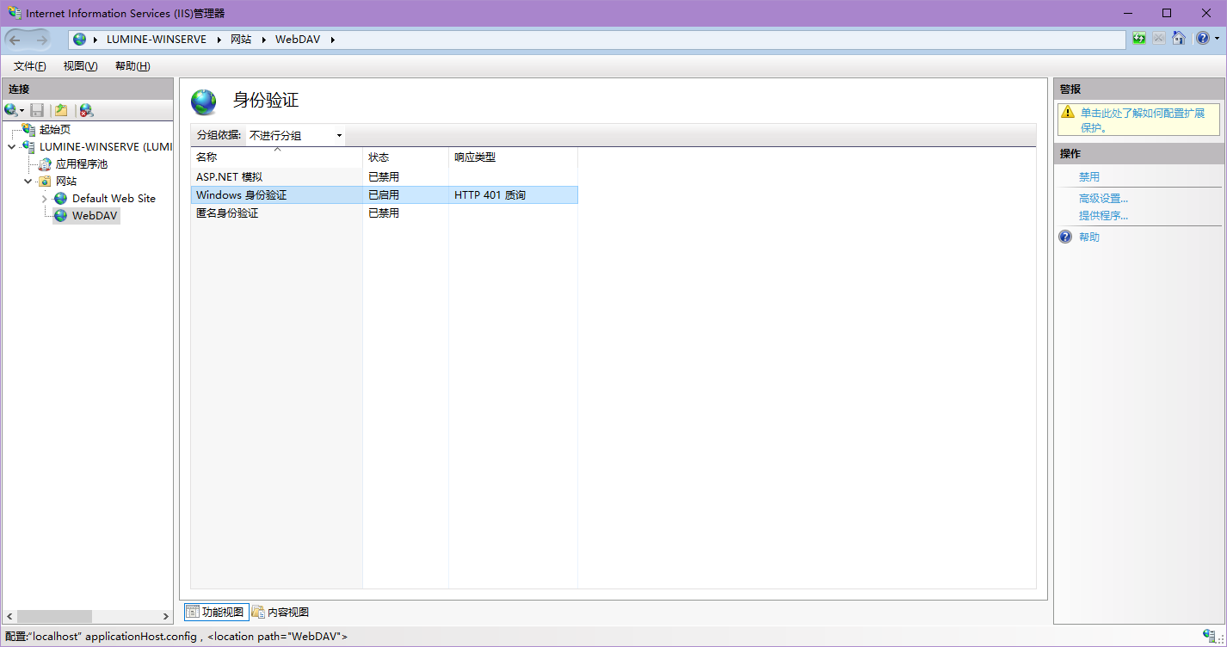This screenshot has width=1227, height=647.
Task: Open the 视图(V) menu
Action: 80,66
